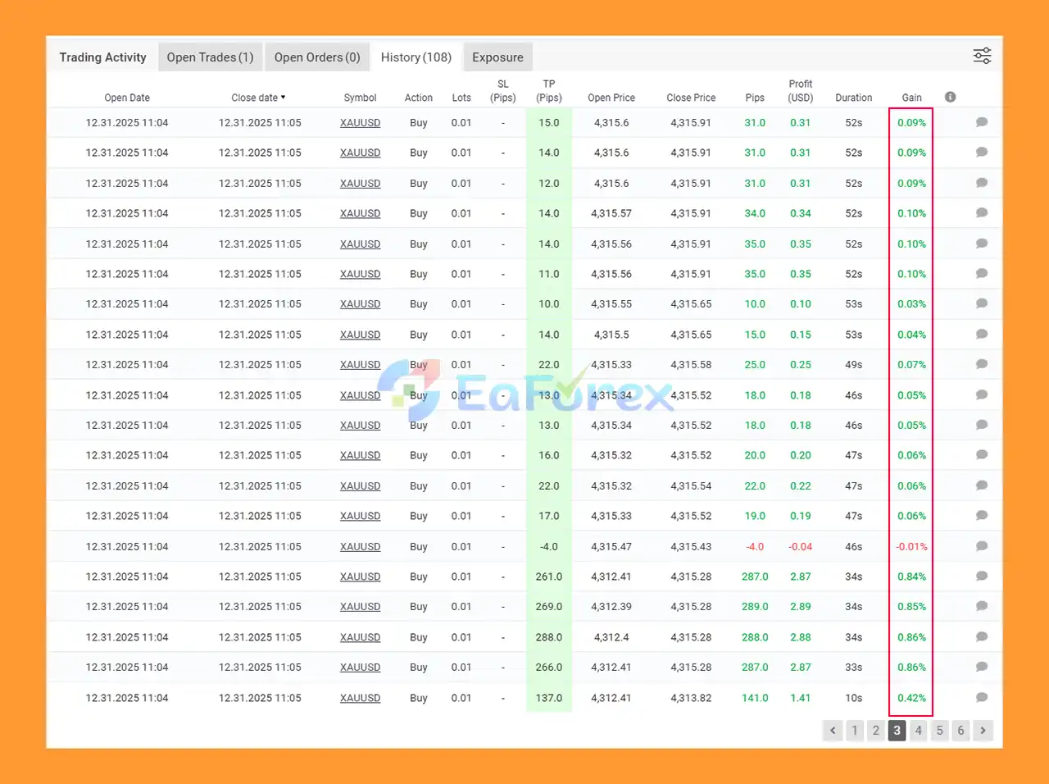Switch to the Open Orders (0) tab

tap(317, 57)
